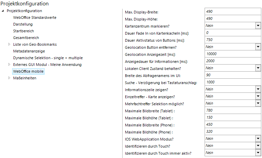
Task: Select Startbereich in the tree
Action: pyautogui.click(x=23, y=31)
